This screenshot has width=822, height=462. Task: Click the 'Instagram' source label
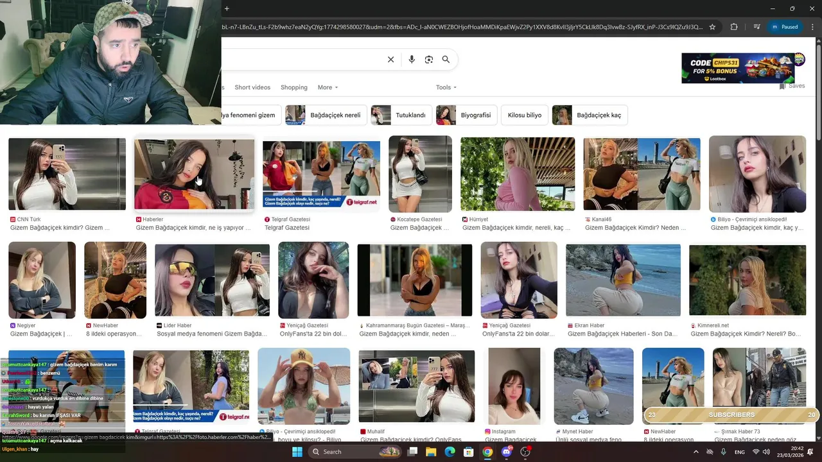point(503,432)
